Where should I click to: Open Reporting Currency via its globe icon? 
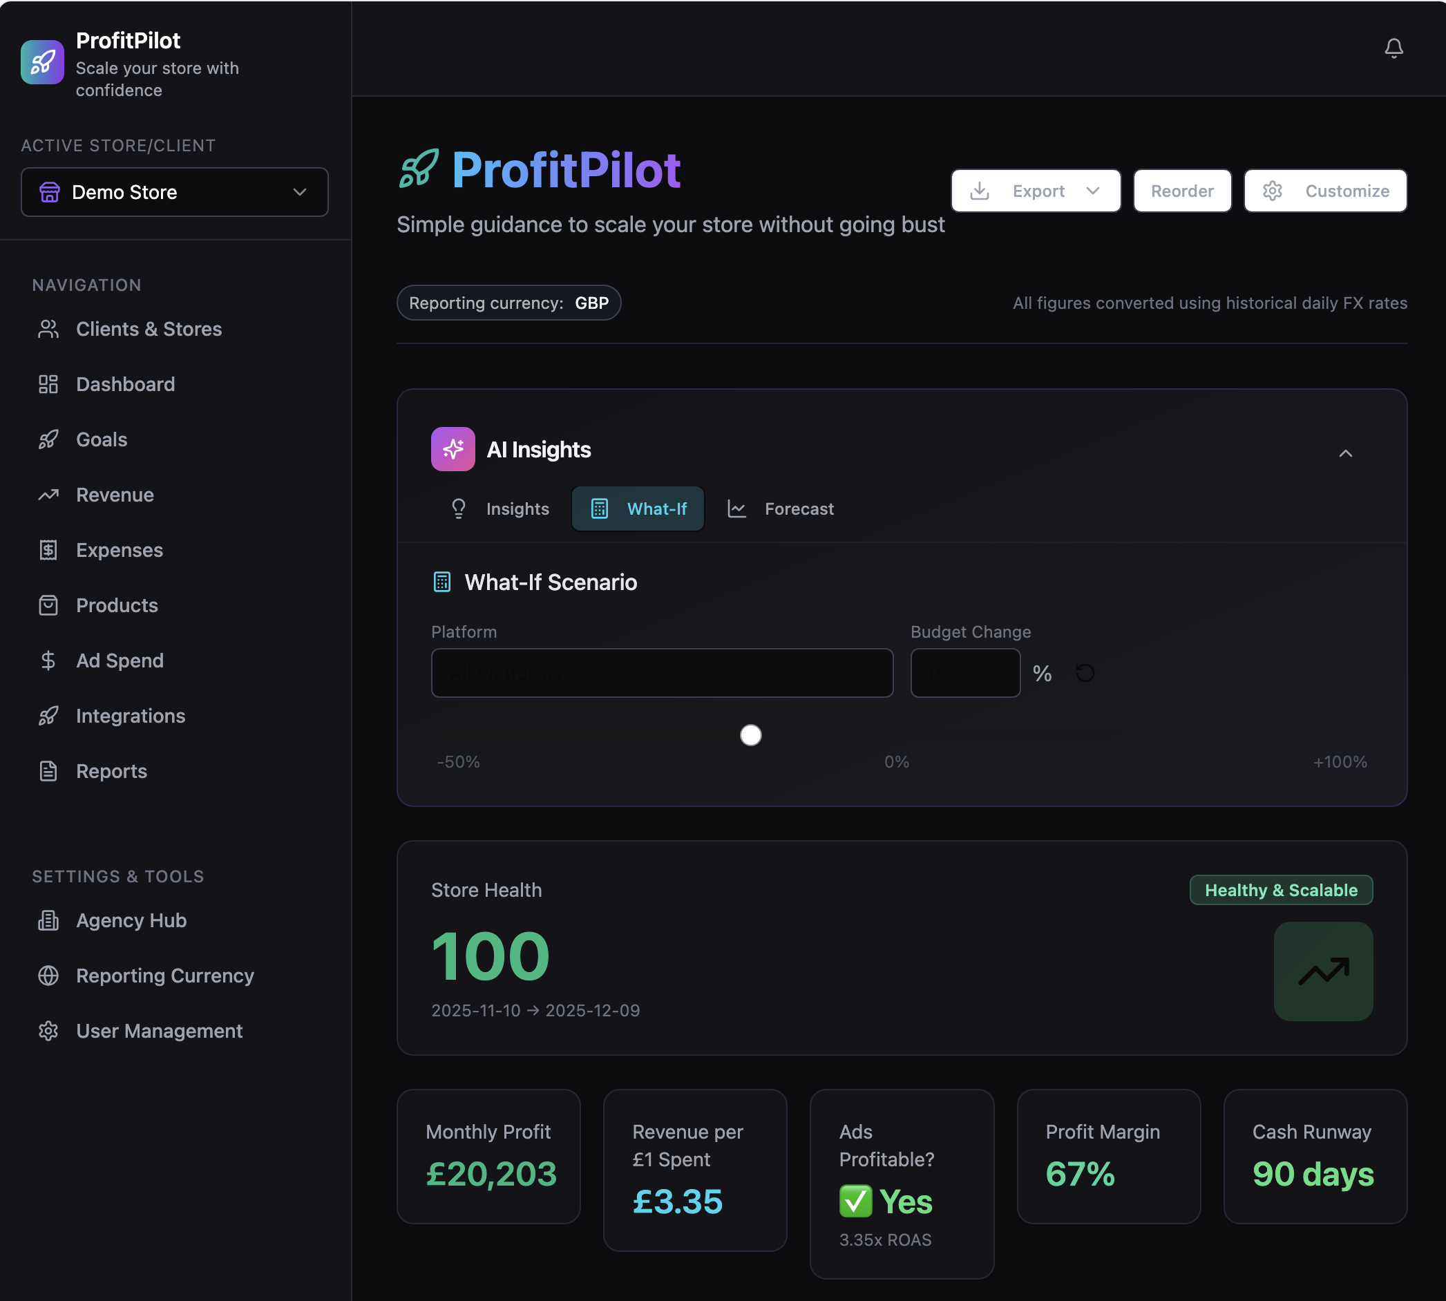pos(48,976)
